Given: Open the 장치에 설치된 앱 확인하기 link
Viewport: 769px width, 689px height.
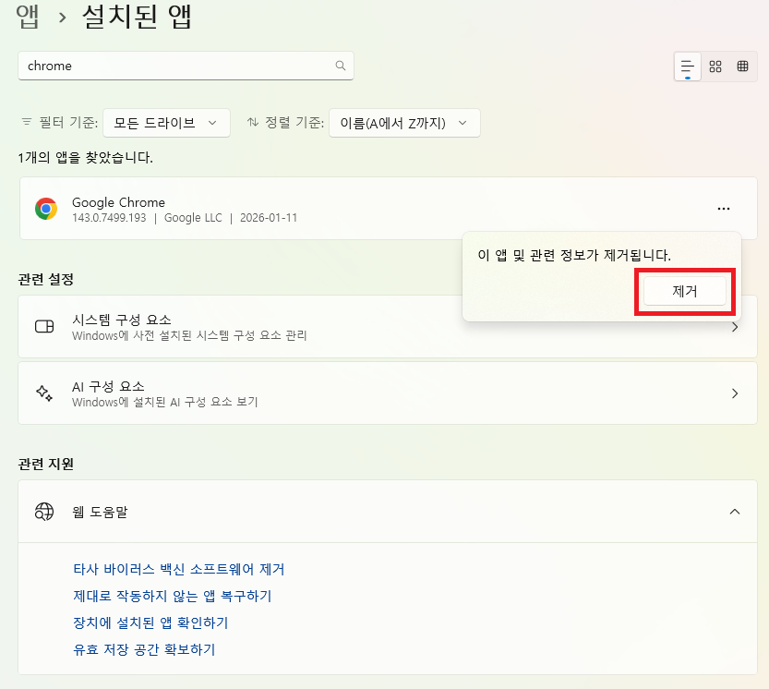Looking at the screenshot, I should (150, 623).
